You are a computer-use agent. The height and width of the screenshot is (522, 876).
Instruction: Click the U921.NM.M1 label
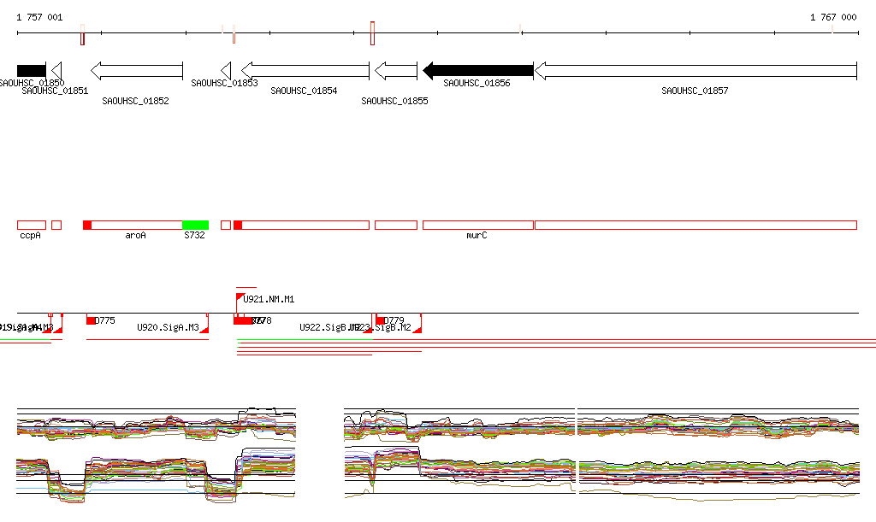coord(269,300)
